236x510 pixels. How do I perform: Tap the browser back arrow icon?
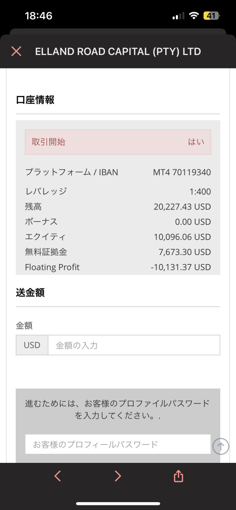[57, 476]
